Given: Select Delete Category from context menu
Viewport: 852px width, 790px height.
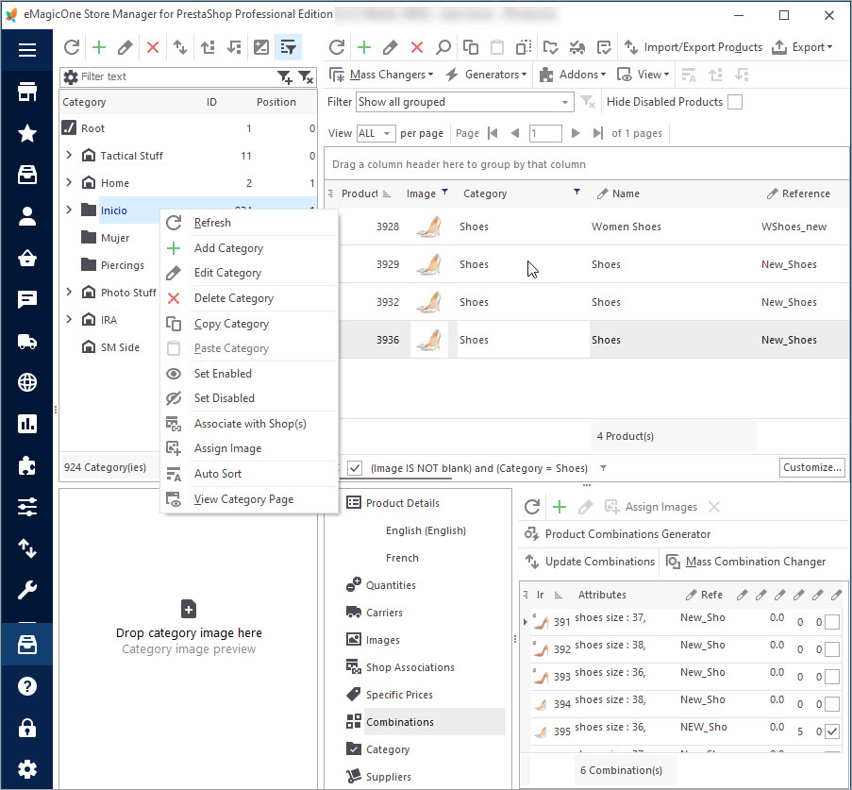Looking at the screenshot, I should 233,298.
